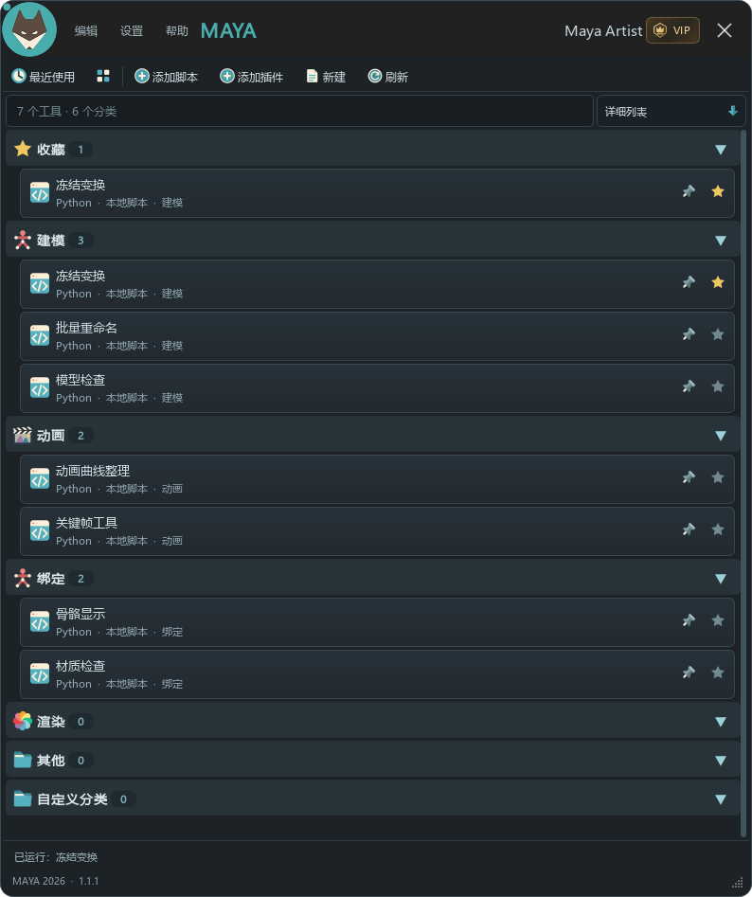This screenshot has width=752, height=897.
Task: Open the 帮助 menu
Action: (x=177, y=31)
